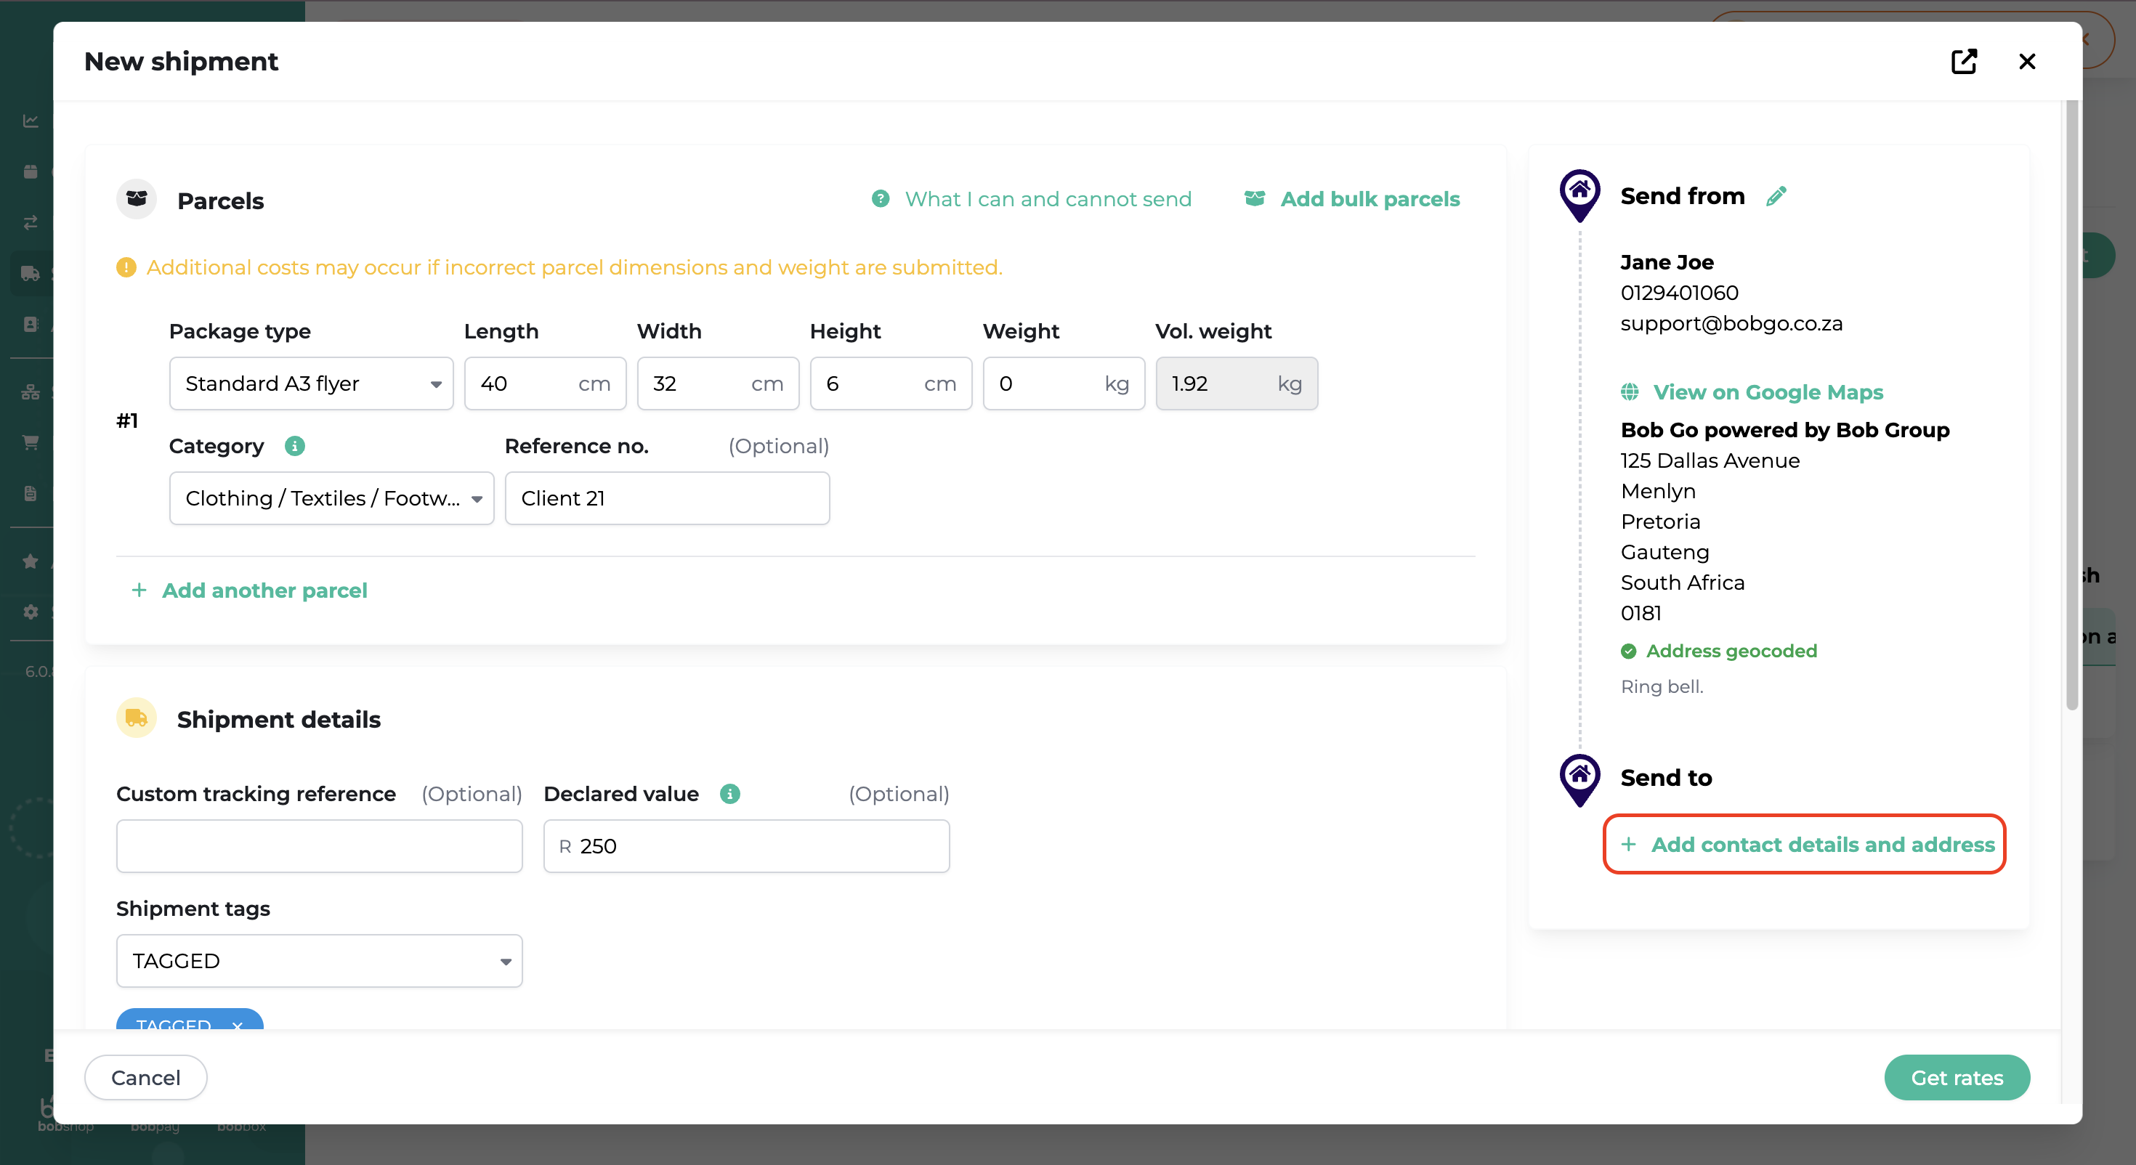Click the Declared value info icon
The width and height of the screenshot is (2136, 1165).
(x=729, y=794)
